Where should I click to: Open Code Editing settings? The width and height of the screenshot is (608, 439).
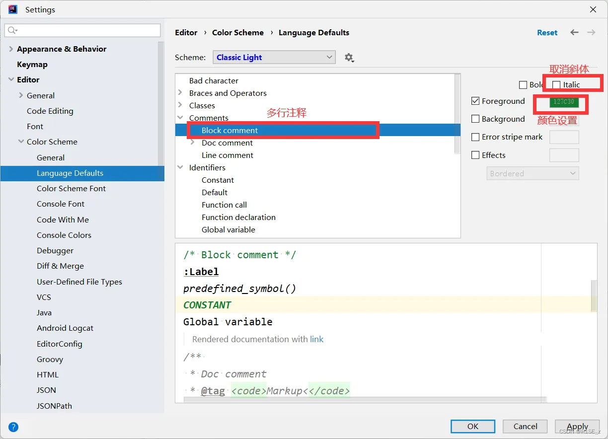[x=50, y=111]
